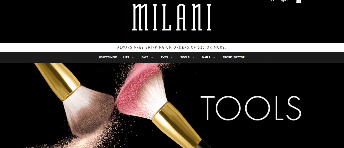
Task: Select the Tools menu label
Action: pos(185,57)
